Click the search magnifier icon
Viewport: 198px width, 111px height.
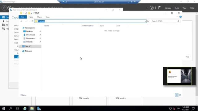coord(178,21)
